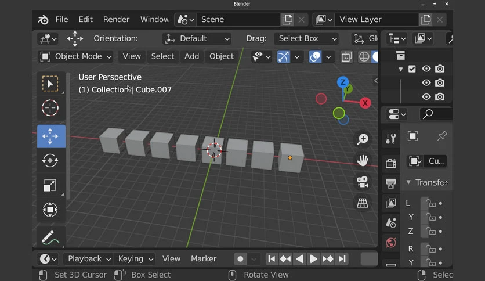Image resolution: width=485 pixels, height=281 pixels.
Task: Play the animation forward
Action: (313, 259)
